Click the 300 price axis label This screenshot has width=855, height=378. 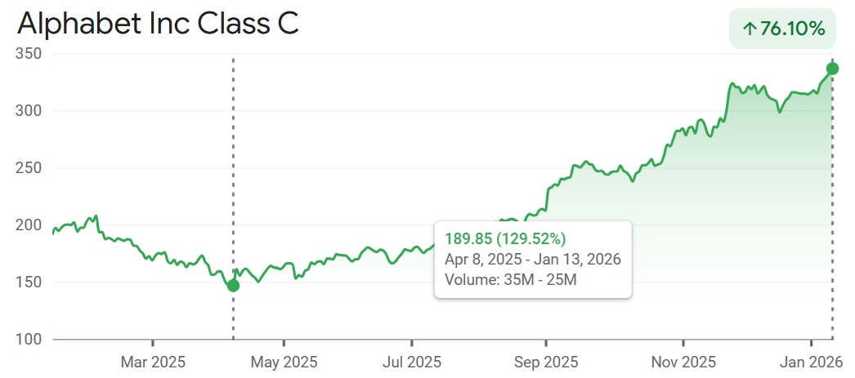point(29,111)
